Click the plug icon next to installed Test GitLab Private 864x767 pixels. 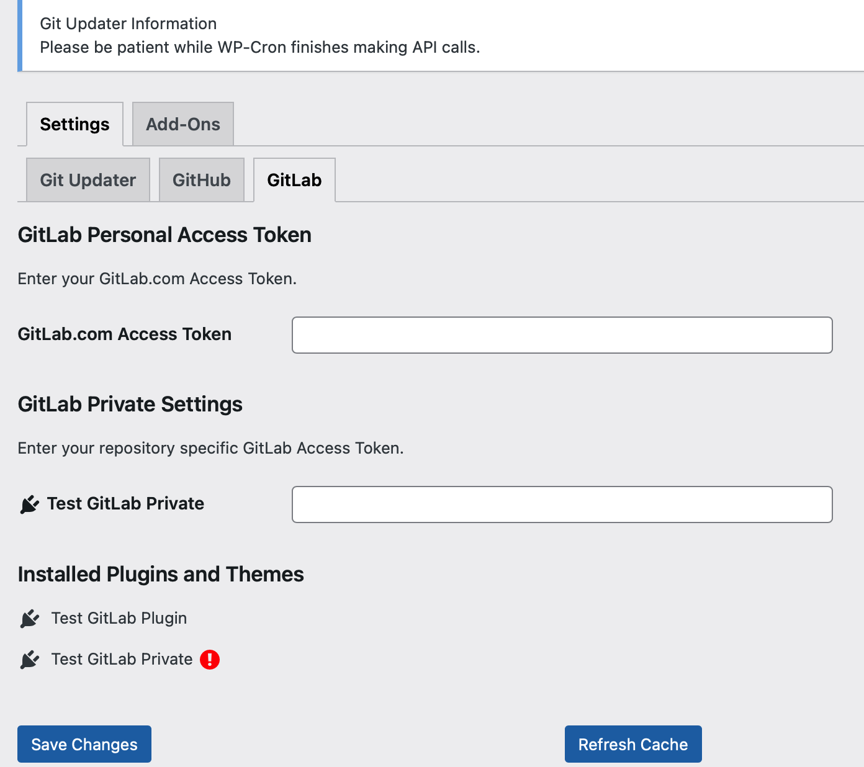pyautogui.click(x=30, y=660)
